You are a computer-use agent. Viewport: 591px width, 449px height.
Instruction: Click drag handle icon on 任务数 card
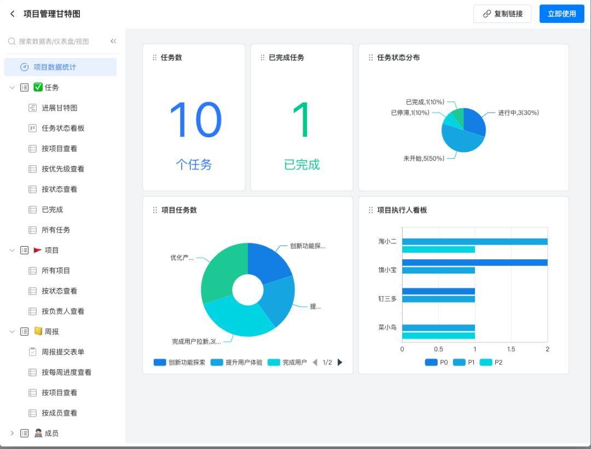click(x=155, y=57)
